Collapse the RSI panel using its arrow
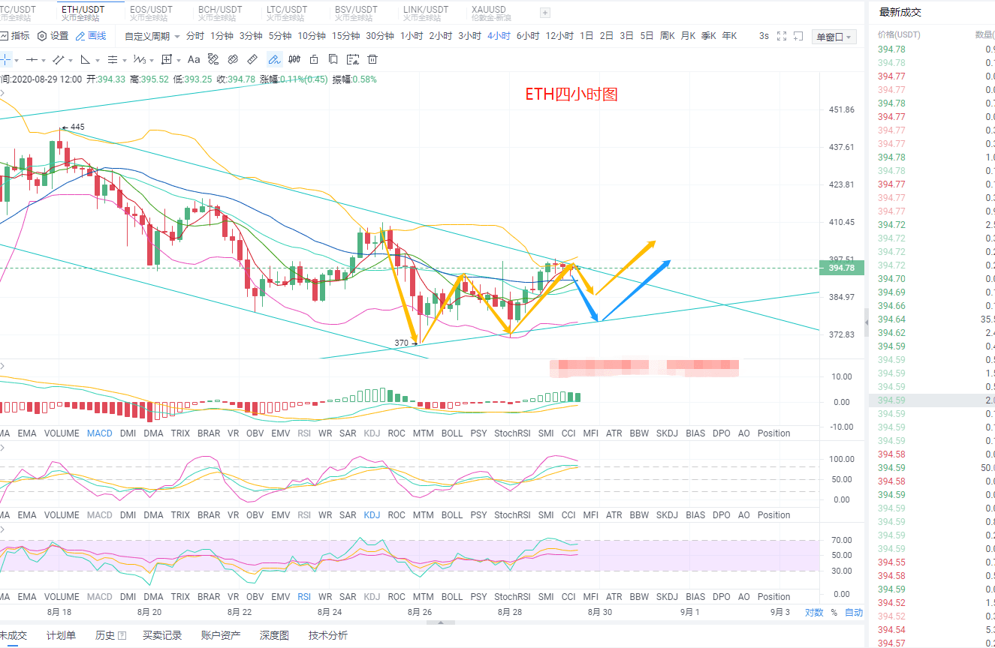Screen dimensions: 995x648 point(2,529)
